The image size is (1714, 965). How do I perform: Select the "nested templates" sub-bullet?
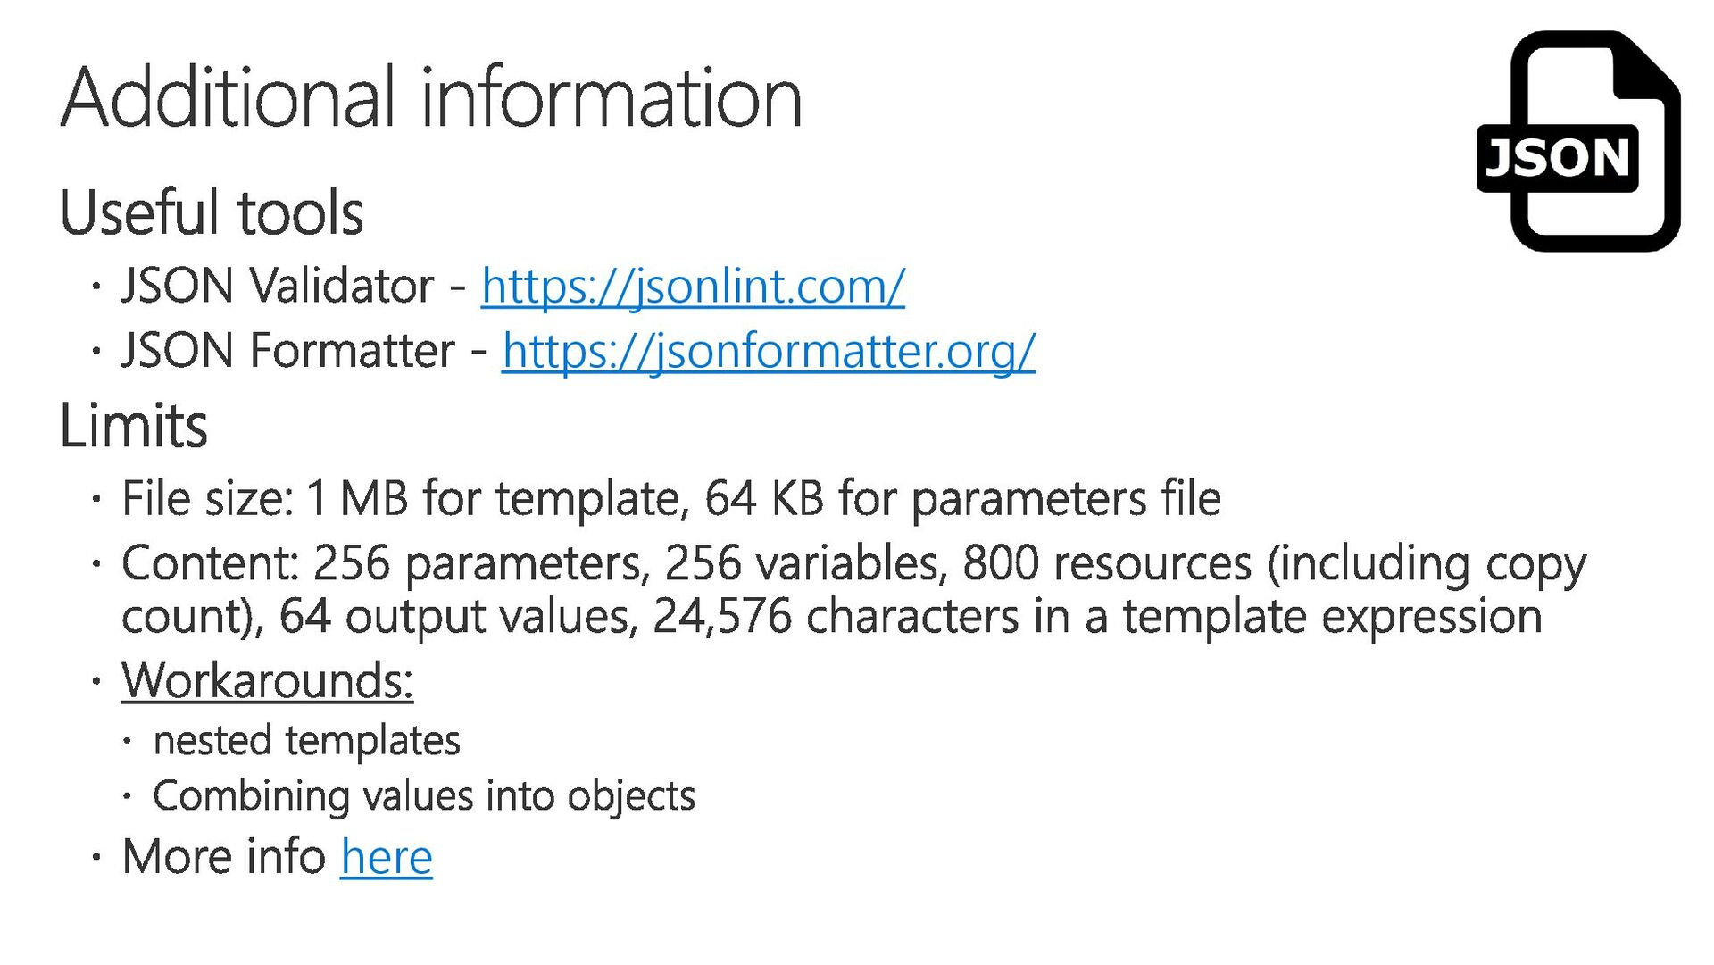[306, 741]
